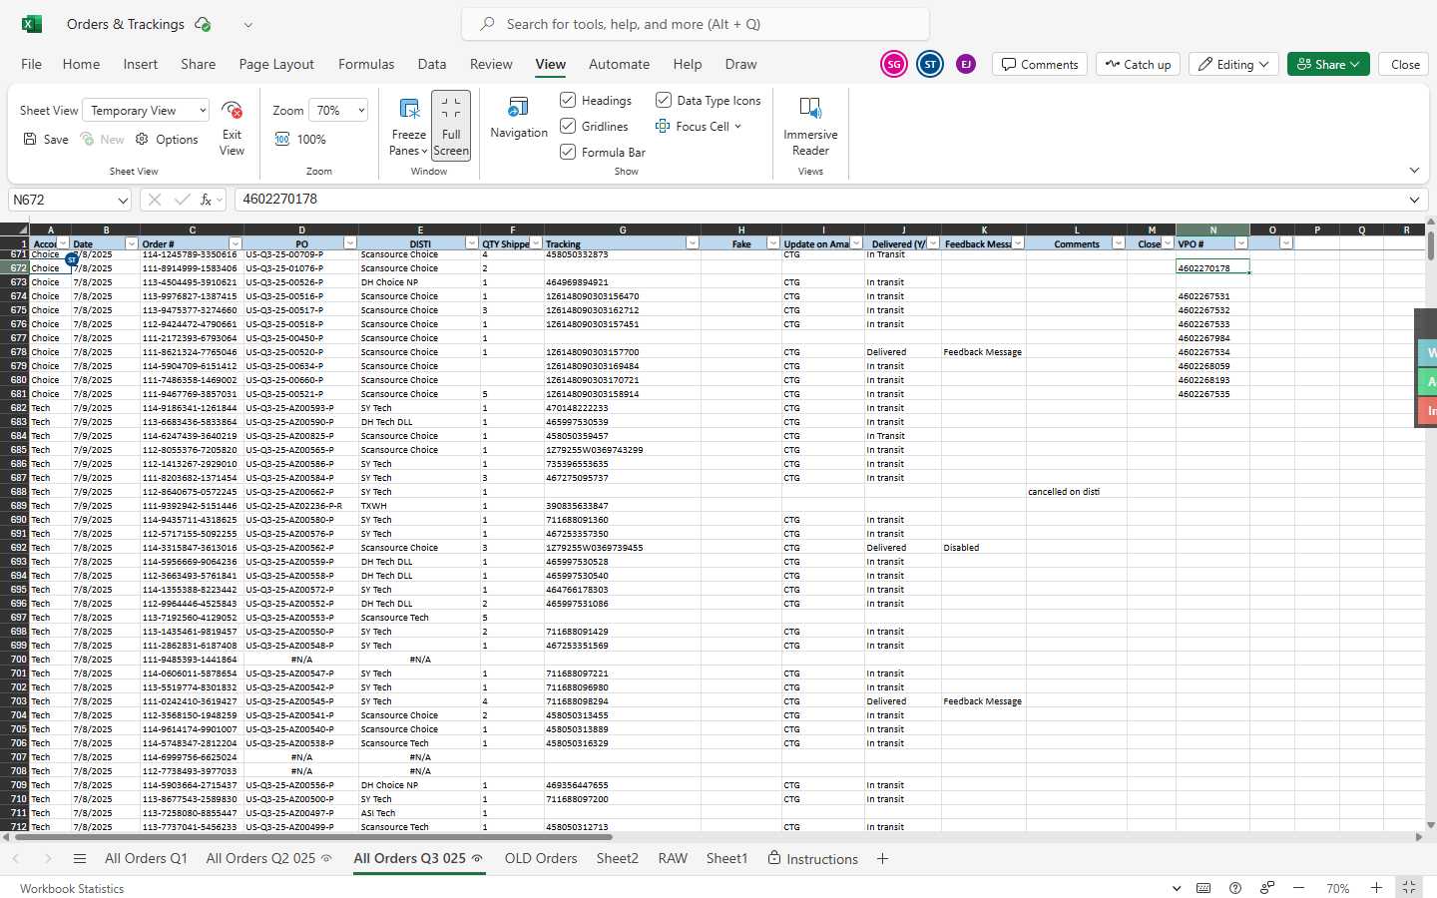Switch to the Insert ribbon tab
Viewport: 1437px width, 898px height.
pos(141,64)
